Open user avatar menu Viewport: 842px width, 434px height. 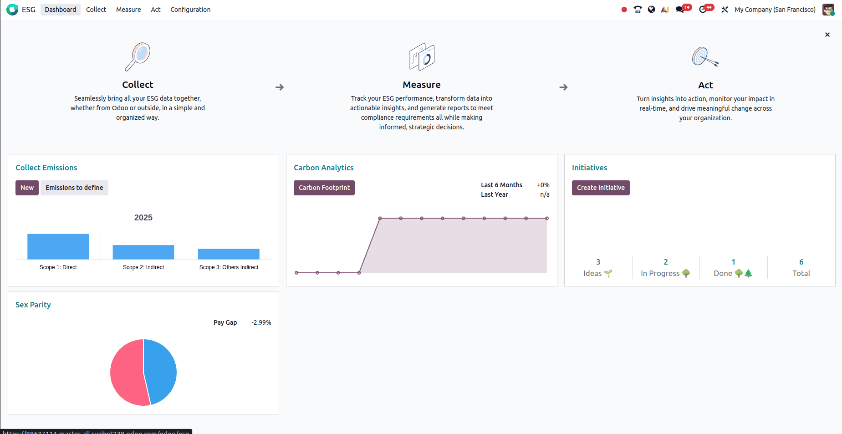tap(828, 10)
